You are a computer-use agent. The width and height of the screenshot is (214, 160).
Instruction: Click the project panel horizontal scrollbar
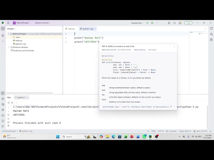tap(29, 93)
